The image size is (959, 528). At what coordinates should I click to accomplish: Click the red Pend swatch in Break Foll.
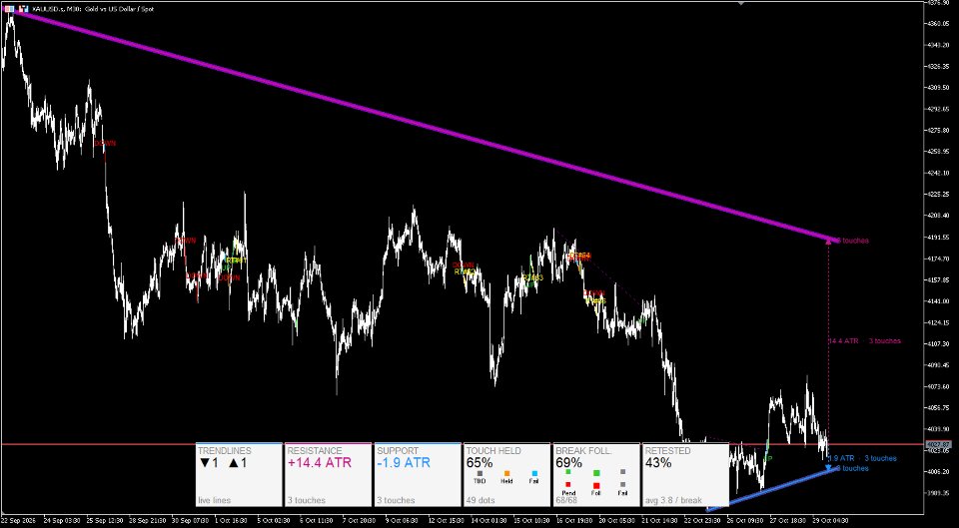[568, 485]
